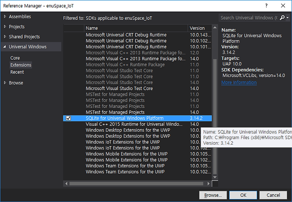Select Windows Mobile Extensions for the UWP 10.0.105 row
Image resolution: width=292 pixels, height=202 pixels.
click(137, 154)
